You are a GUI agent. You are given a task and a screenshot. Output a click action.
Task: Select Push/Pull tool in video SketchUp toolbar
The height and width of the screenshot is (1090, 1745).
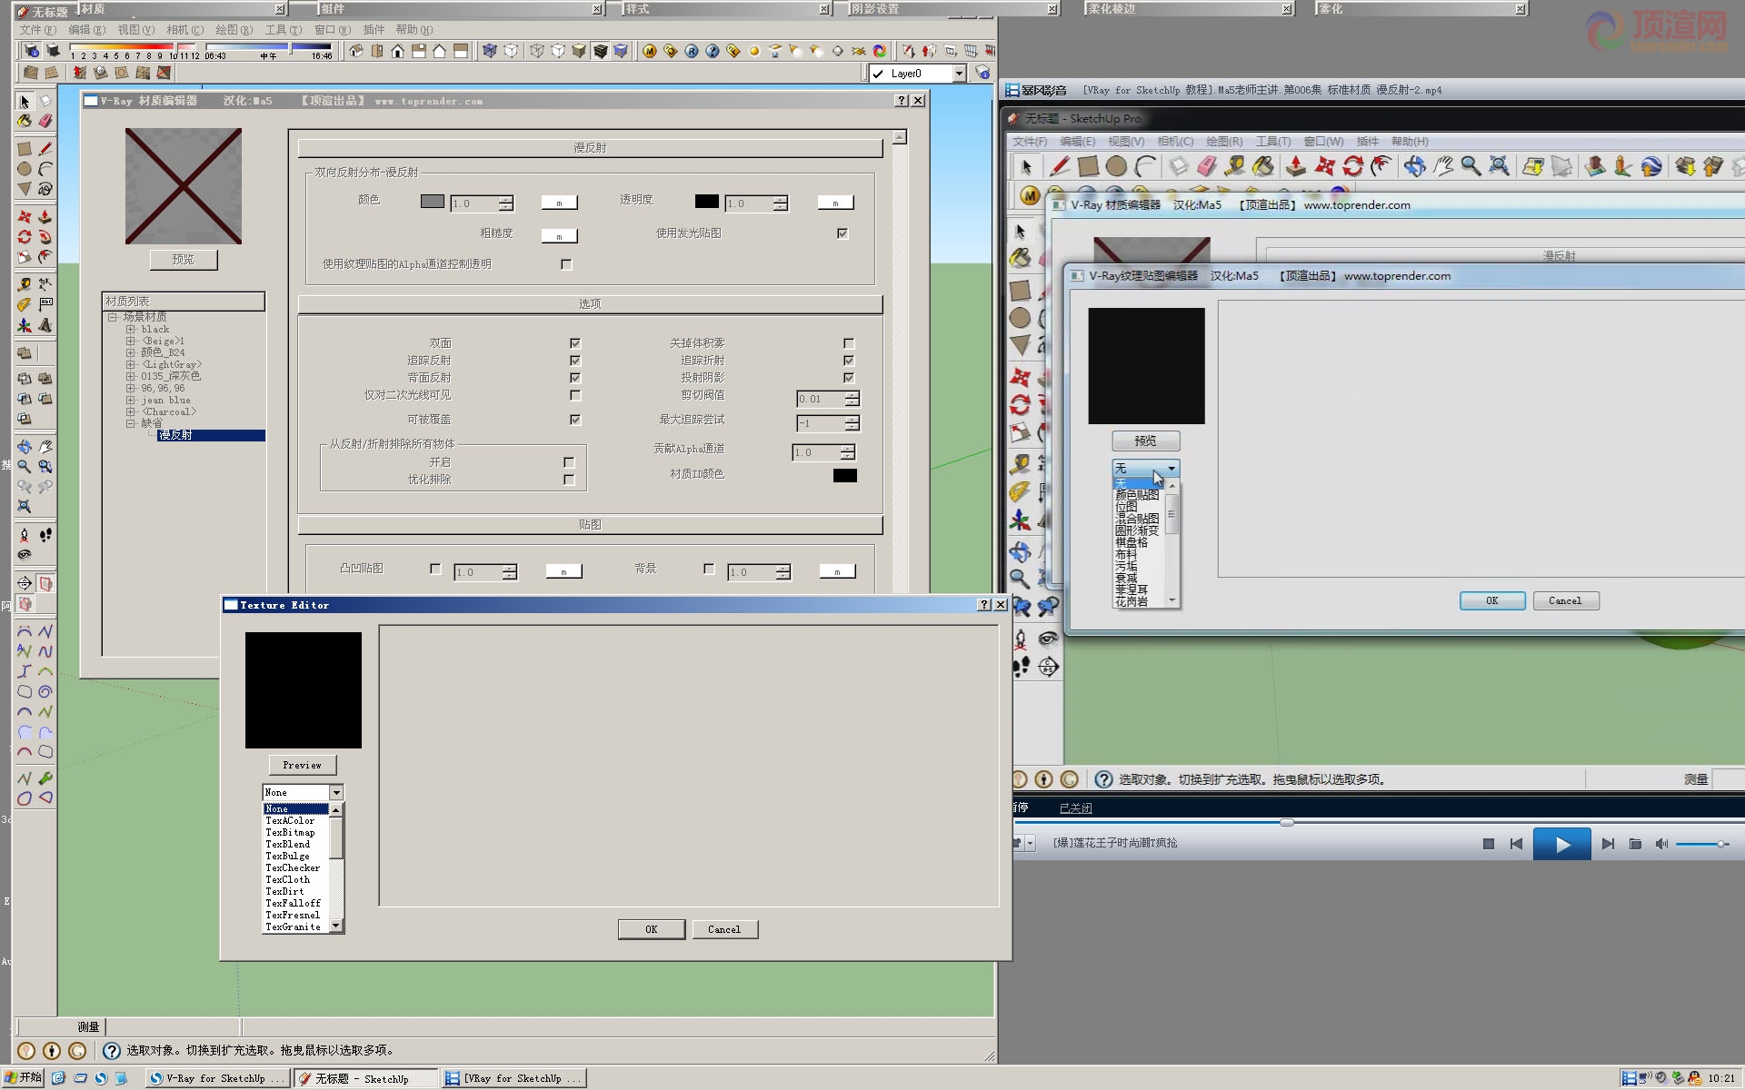(x=1296, y=166)
